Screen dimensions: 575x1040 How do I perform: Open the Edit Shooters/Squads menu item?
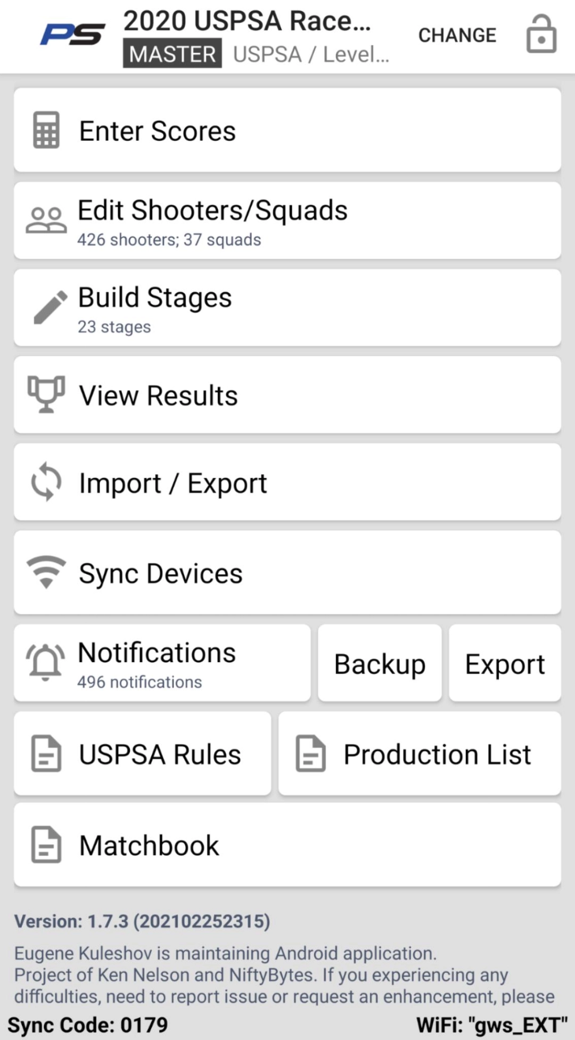point(287,221)
